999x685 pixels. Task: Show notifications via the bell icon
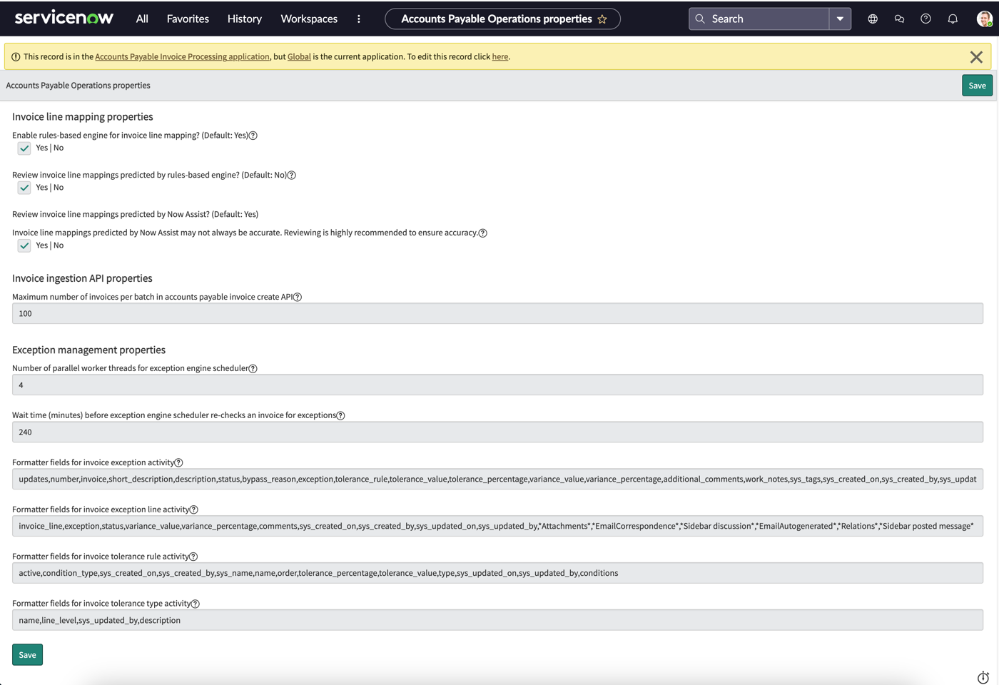click(953, 19)
